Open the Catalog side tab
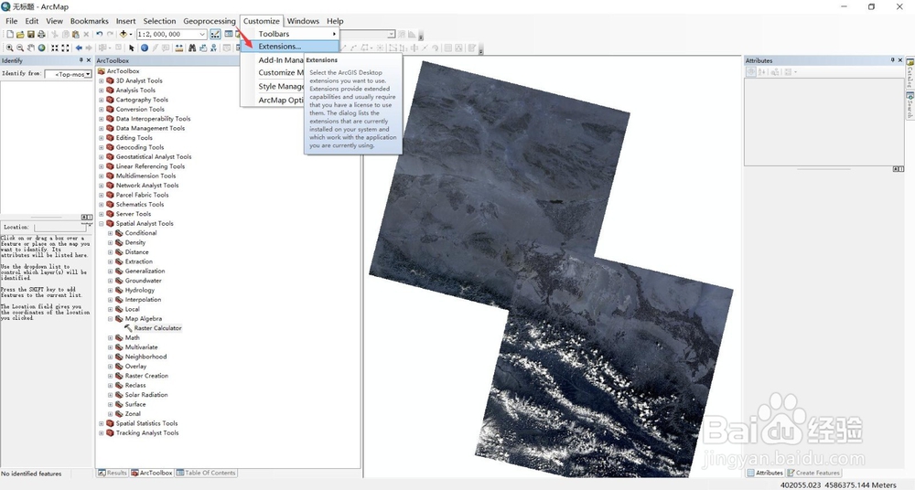Screen dimensions: 915x490 [910, 72]
